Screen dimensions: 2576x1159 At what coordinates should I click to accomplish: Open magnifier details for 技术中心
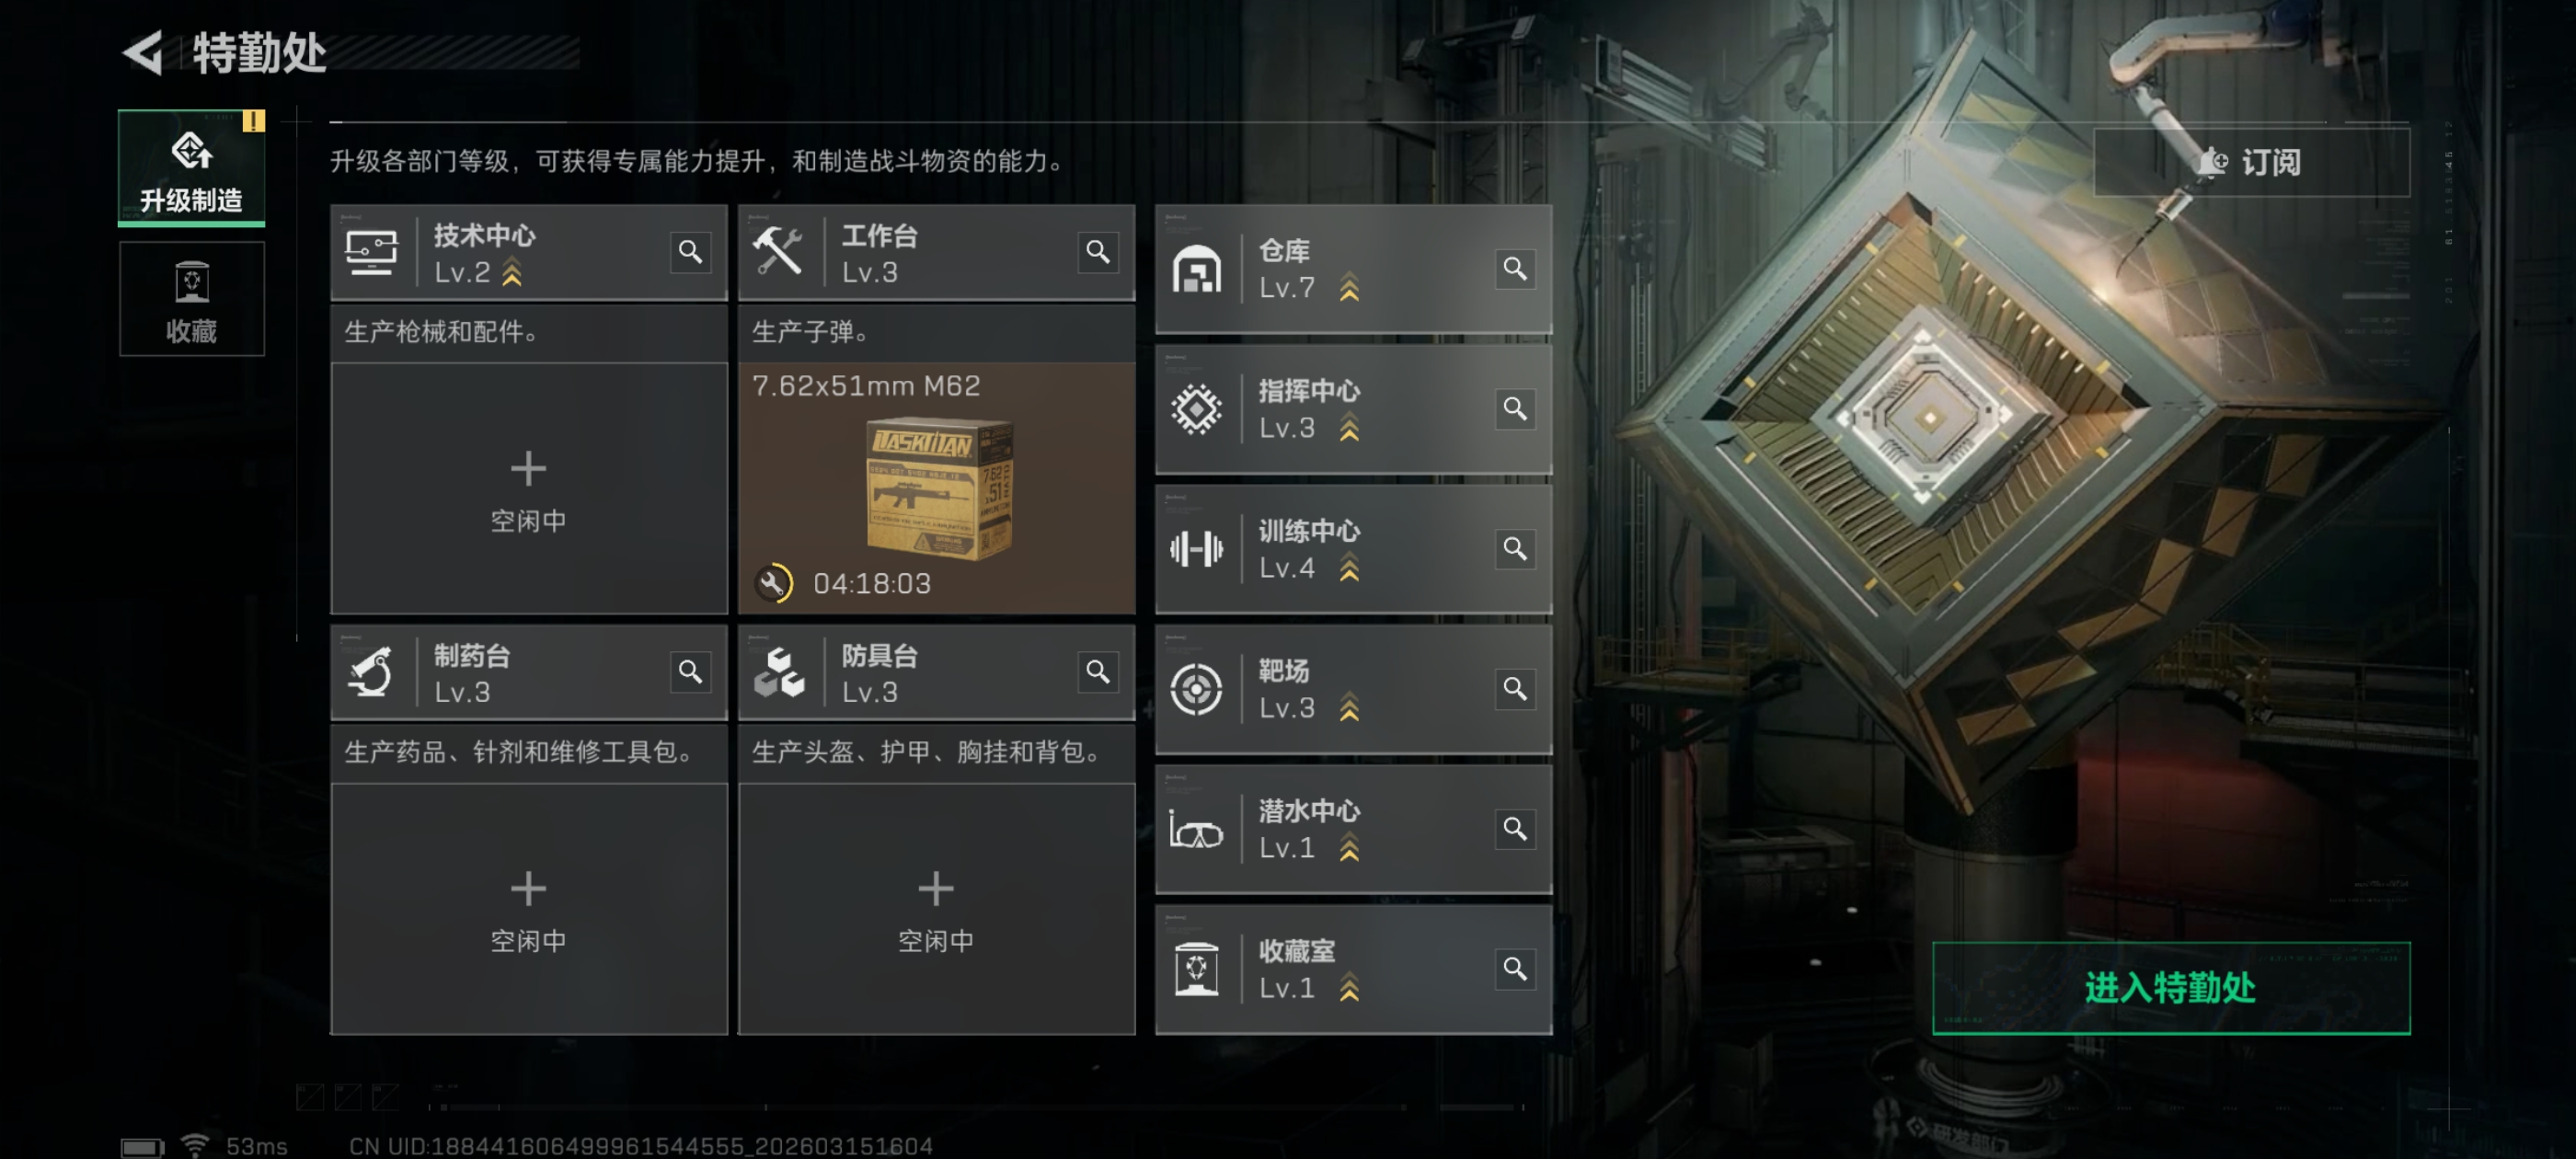[x=690, y=252]
